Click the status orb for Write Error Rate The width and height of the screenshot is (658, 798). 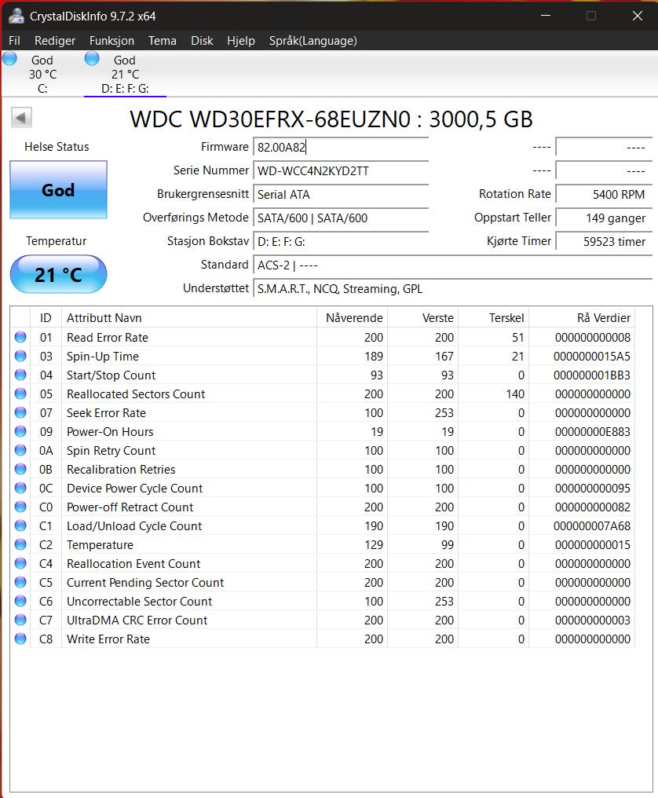(x=20, y=639)
